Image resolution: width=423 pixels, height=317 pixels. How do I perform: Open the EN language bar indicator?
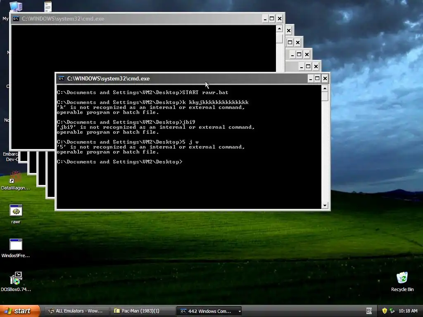click(369, 311)
